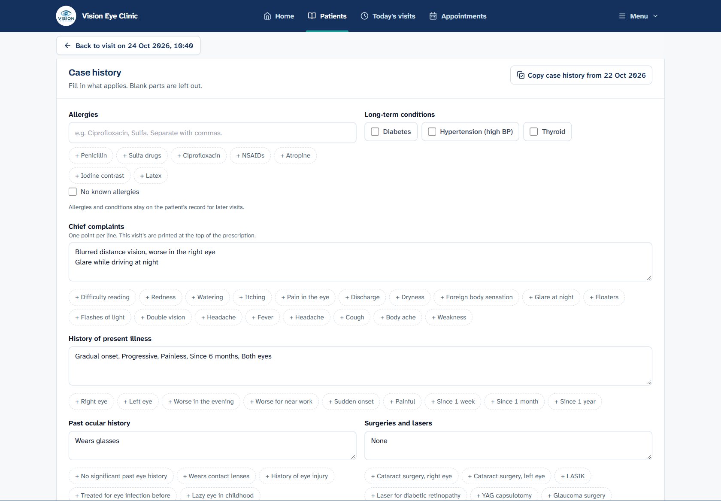Add Penicillin allergy chip
Screen dimensions: 721x501
click(x=91, y=155)
